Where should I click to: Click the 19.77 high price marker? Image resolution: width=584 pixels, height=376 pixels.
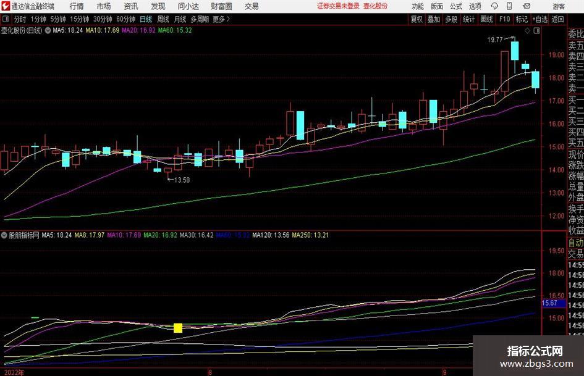(x=495, y=40)
